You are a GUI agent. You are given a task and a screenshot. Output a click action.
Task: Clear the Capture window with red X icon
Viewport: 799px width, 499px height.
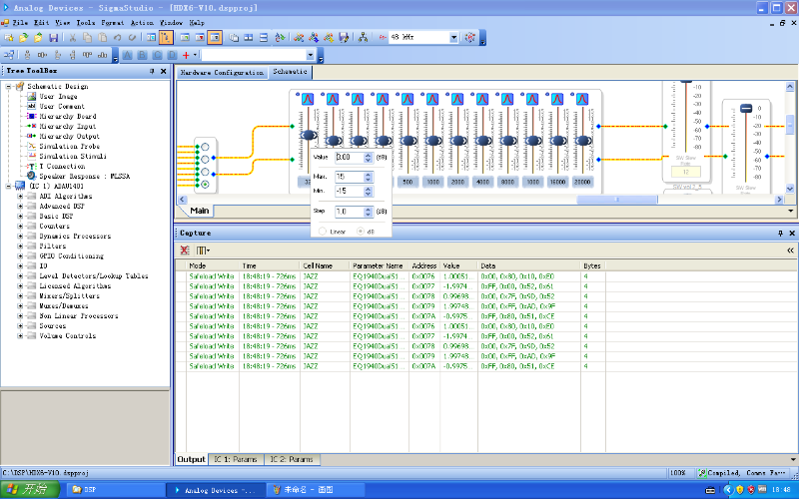185,250
